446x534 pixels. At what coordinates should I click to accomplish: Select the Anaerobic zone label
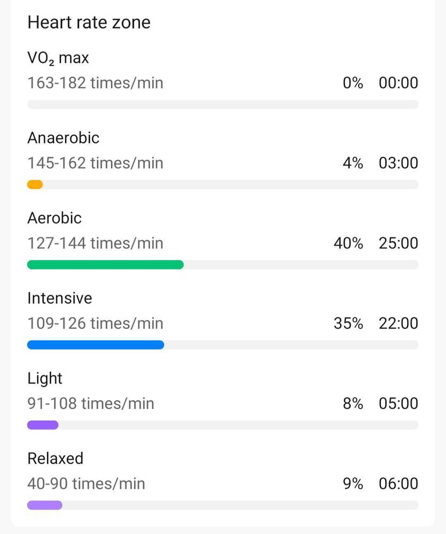pos(63,138)
